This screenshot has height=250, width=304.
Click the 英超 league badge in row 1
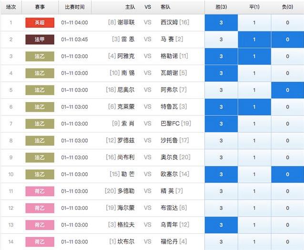[x=40, y=23]
